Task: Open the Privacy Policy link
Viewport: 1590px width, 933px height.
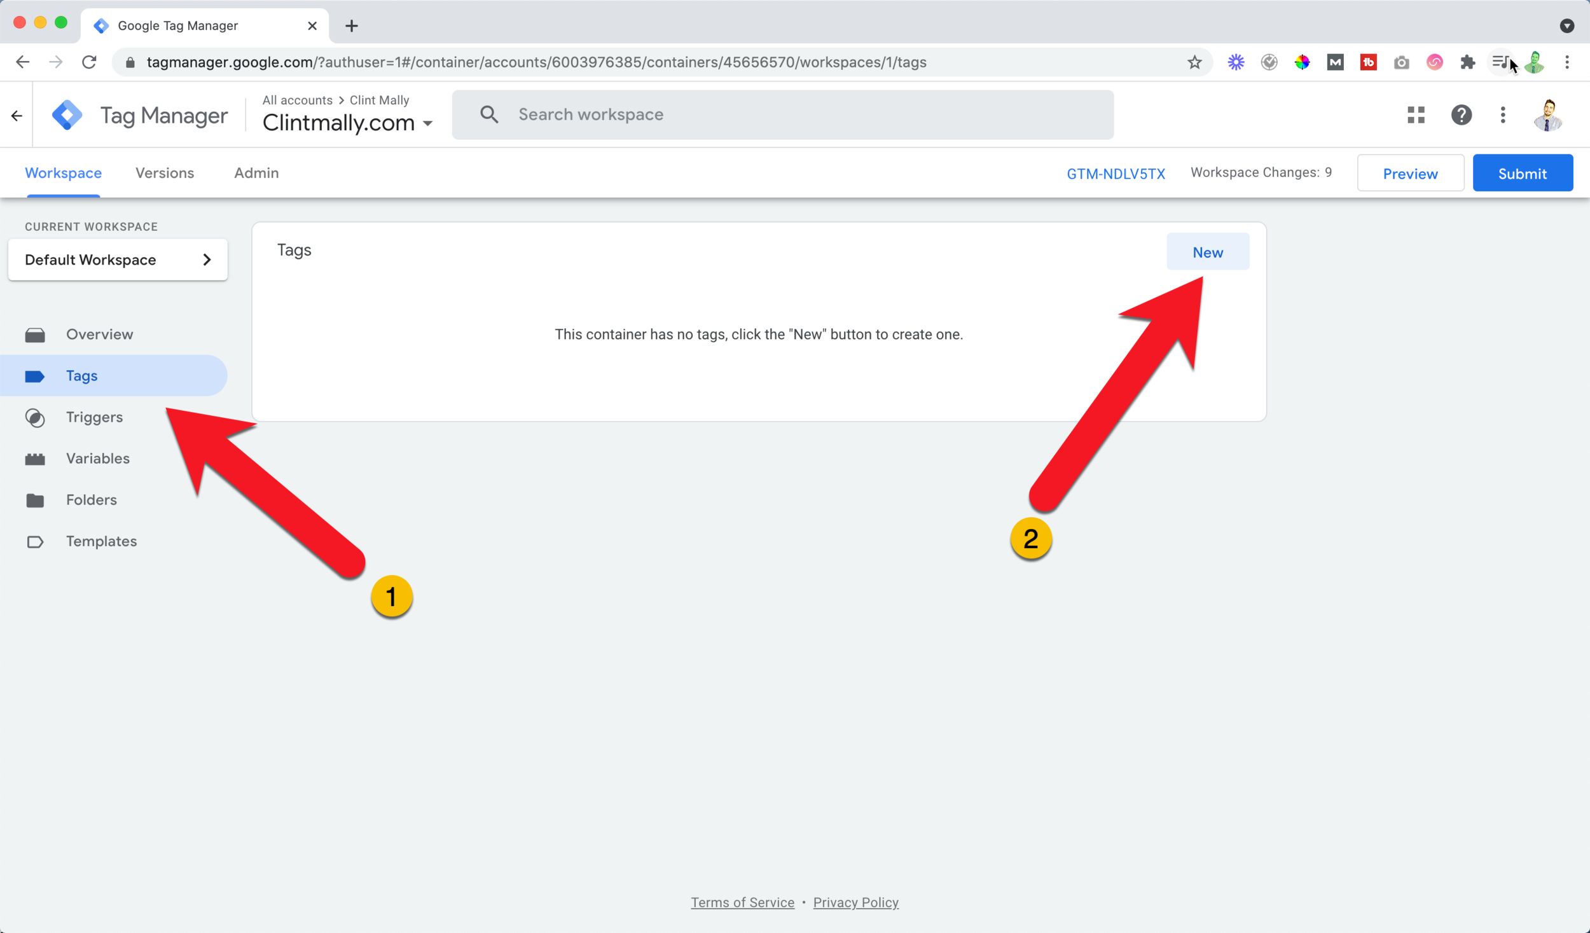Action: point(856,902)
